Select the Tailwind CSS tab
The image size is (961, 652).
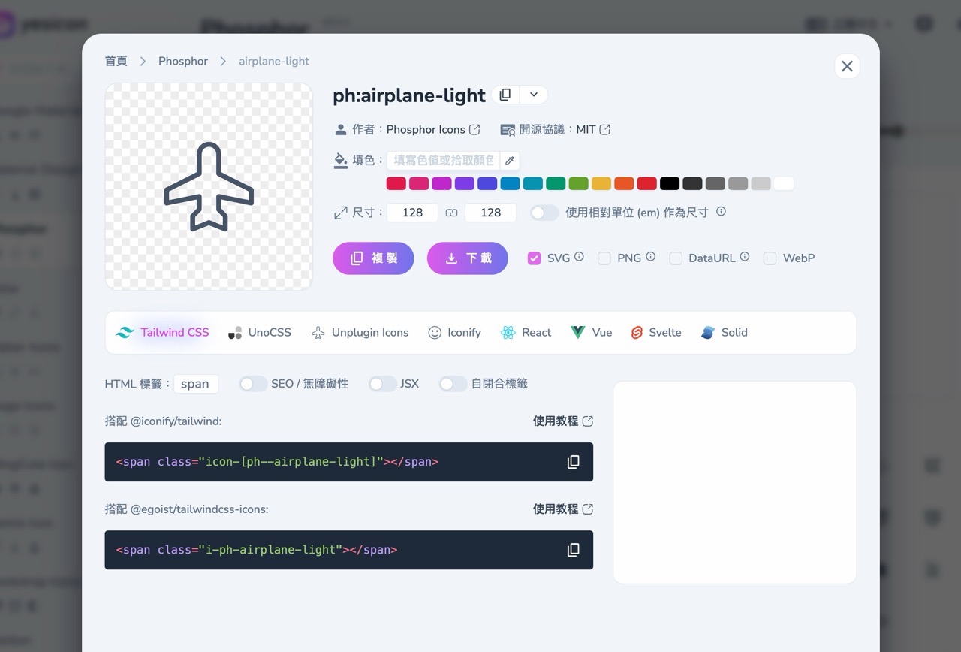pyautogui.click(x=162, y=333)
